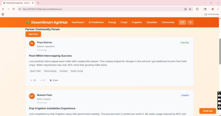Open the apps grid in bookmarks bar
This screenshot has width=221, height=116.
click(3, 14)
